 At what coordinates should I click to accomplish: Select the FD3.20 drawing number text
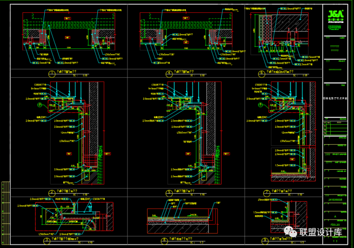tap(334, 224)
